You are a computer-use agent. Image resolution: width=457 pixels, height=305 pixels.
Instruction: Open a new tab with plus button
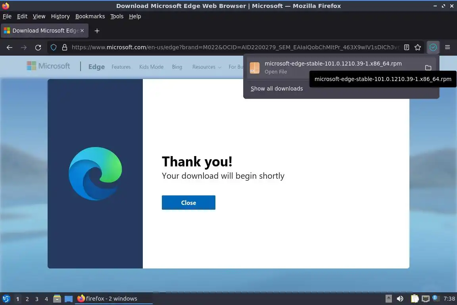pos(97,31)
